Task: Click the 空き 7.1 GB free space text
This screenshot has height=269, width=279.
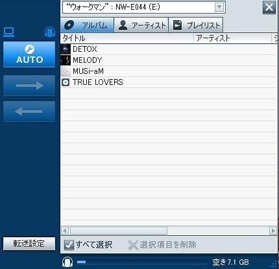Action: click(x=230, y=263)
